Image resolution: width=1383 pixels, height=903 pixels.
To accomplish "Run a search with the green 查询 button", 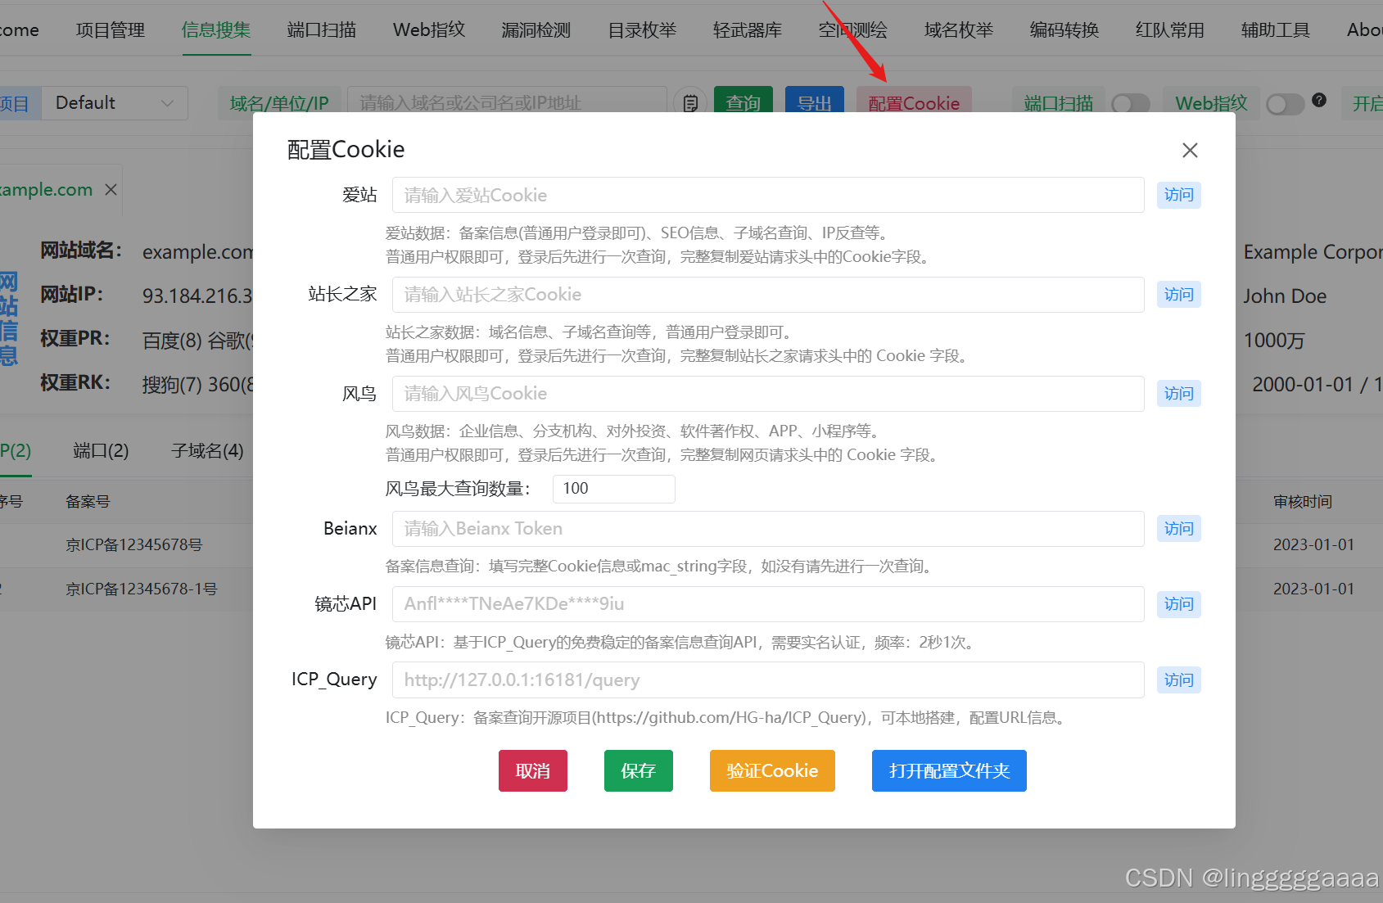I will [x=743, y=102].
